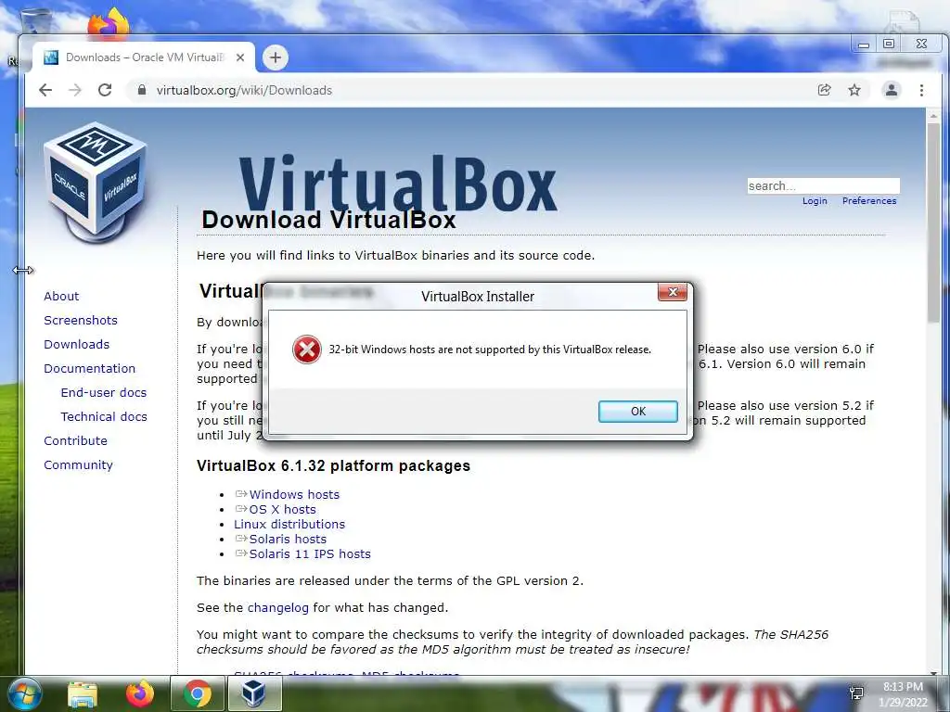Click the scrollbar's down arrow
The width and height of the screenshot is (950, 712).
point(933,672)
